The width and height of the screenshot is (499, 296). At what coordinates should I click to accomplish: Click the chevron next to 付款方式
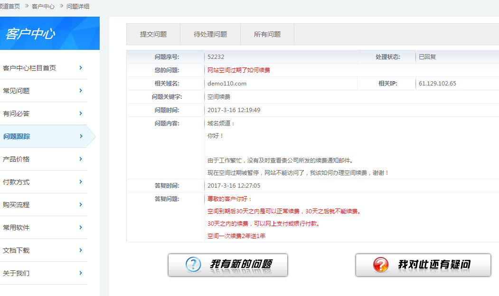pyautogui.click(x=81, y=182)
